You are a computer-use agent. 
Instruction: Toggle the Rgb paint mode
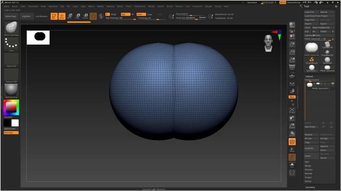tap(126, 14)
